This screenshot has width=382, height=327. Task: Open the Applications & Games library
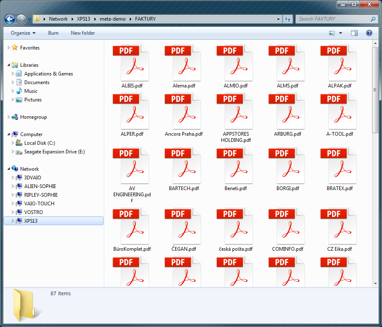coord(49,74)
